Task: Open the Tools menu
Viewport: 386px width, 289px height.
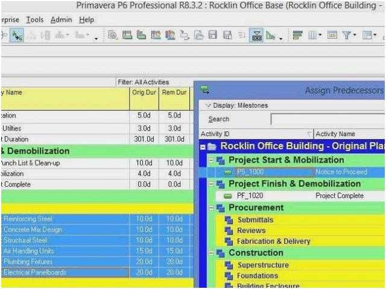Action: coord(34,20)
